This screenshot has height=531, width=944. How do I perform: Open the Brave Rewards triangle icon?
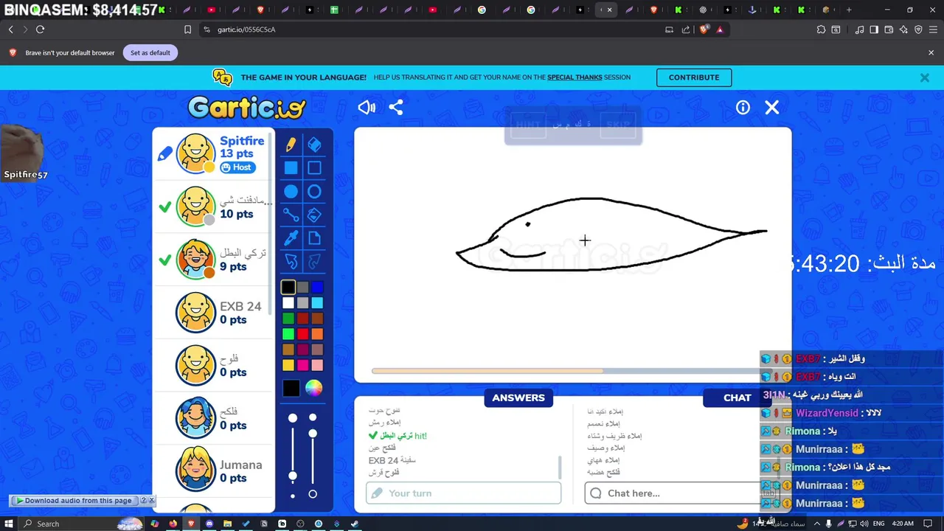click(720, 29)
